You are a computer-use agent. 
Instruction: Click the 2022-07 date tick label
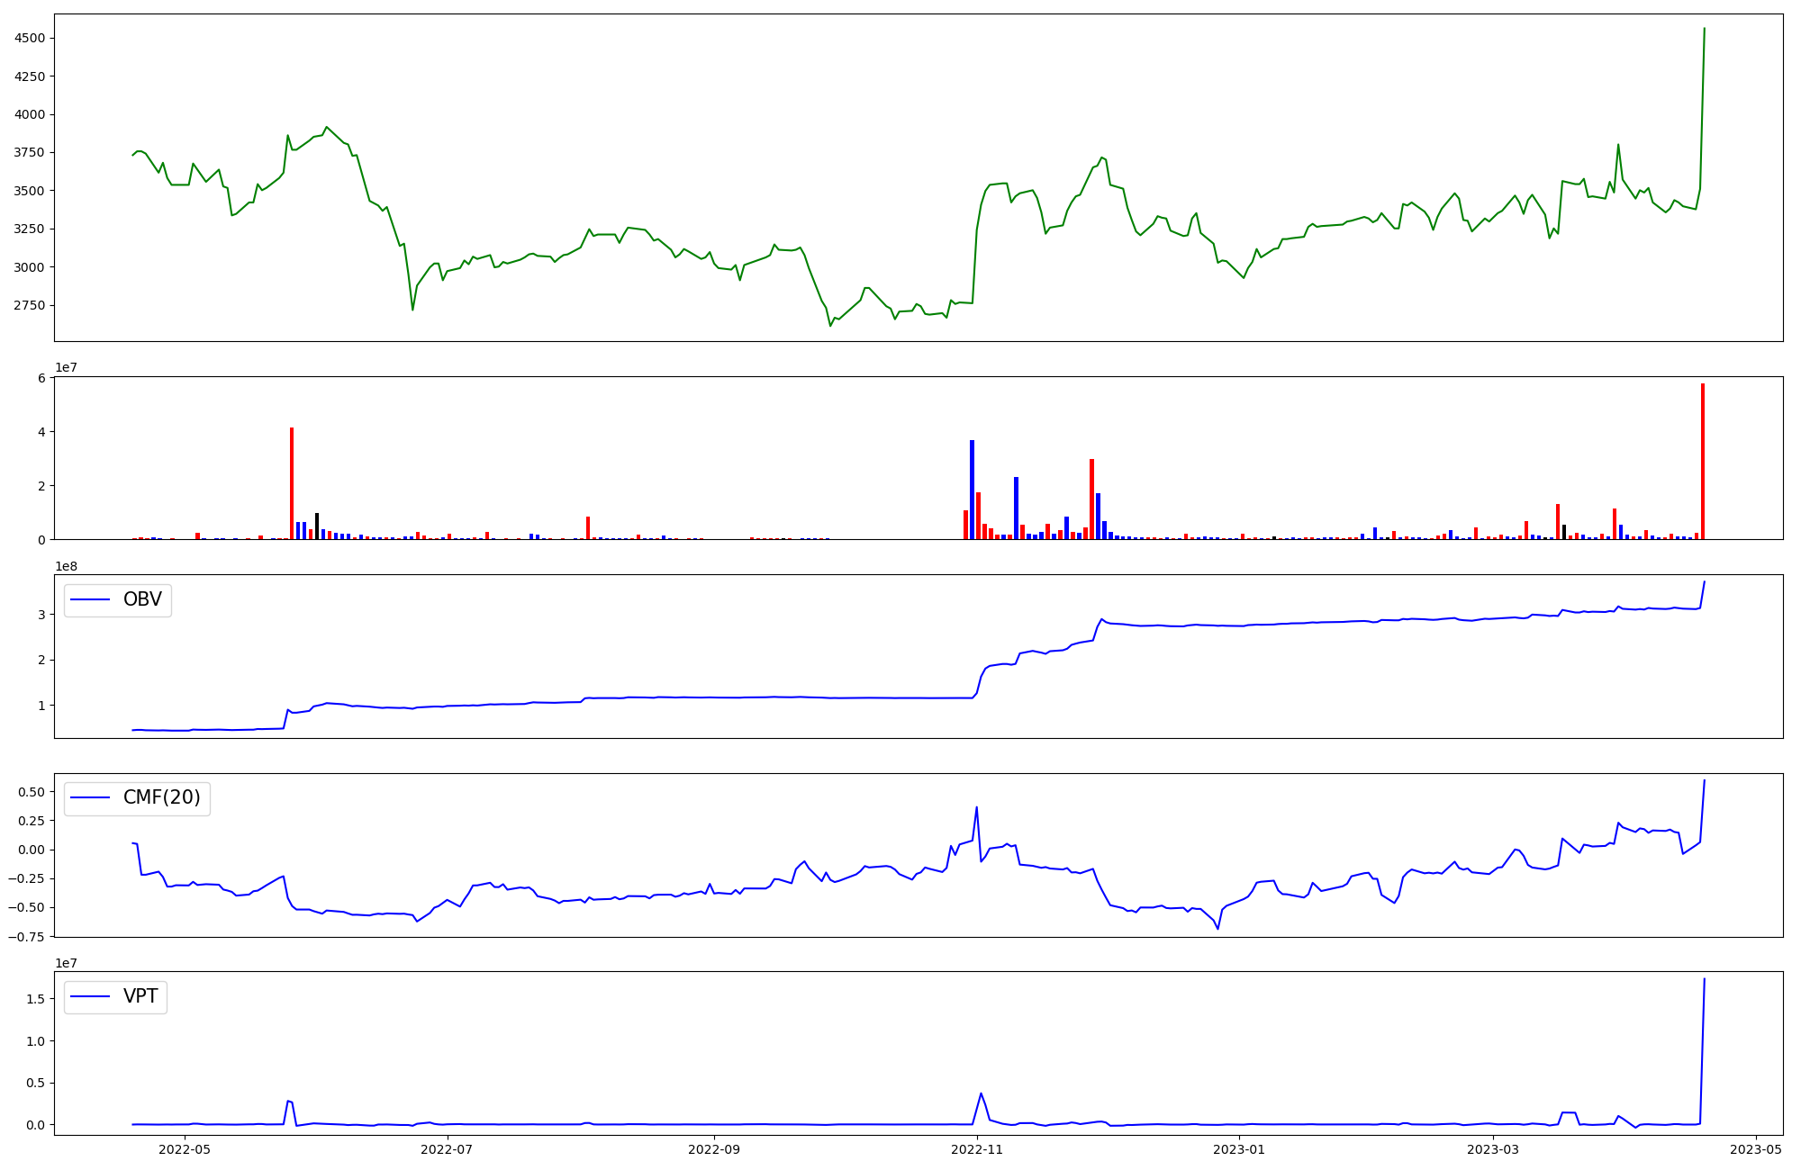point(447,1149)
